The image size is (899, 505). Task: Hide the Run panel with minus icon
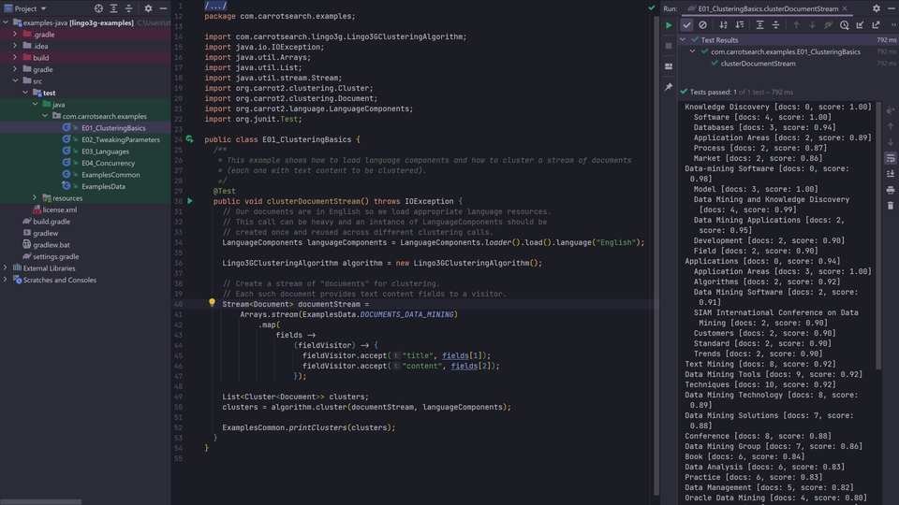(891, 8)
